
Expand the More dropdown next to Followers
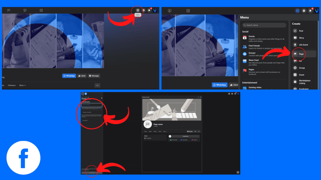pyautogui.click(x=22, y=86)
